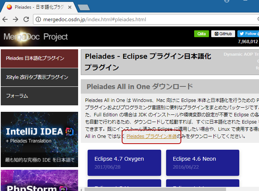Open JStyle 改行タブ表示プラグイン sidebar menu
The image size is (259, 191).
tap(39, 77)
